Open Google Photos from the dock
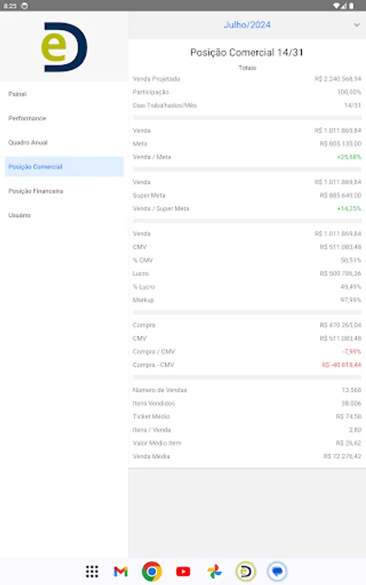366x585 pixels. point(215,571)
